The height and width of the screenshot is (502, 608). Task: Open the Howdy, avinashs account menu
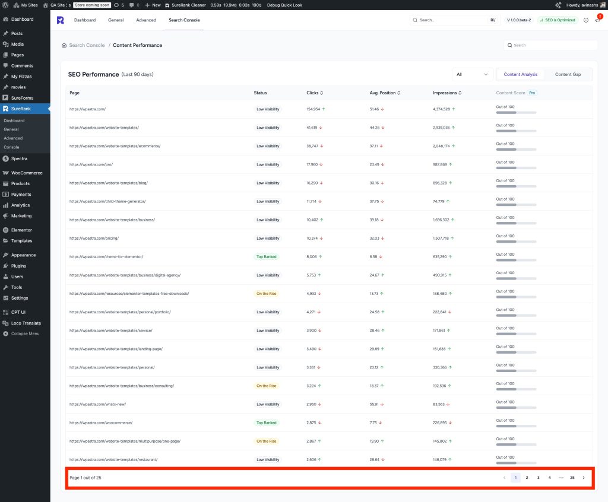(585, 5)
